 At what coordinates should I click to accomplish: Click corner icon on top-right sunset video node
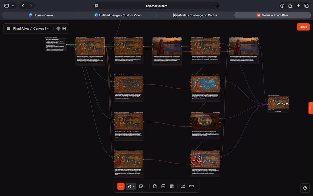point(257,40)
